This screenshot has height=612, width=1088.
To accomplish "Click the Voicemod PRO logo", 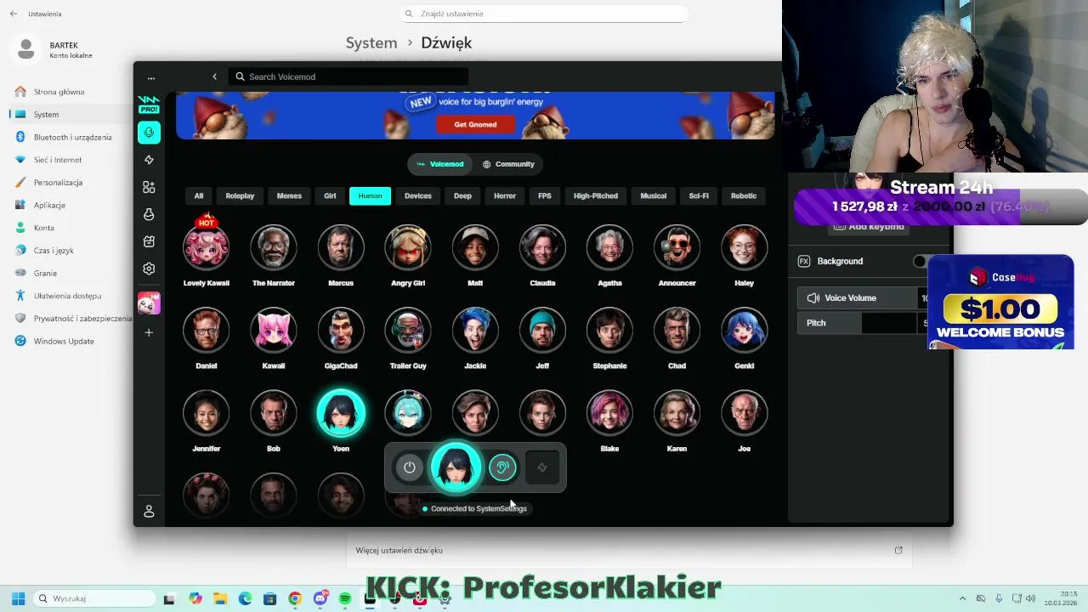I will coord(149,105).
